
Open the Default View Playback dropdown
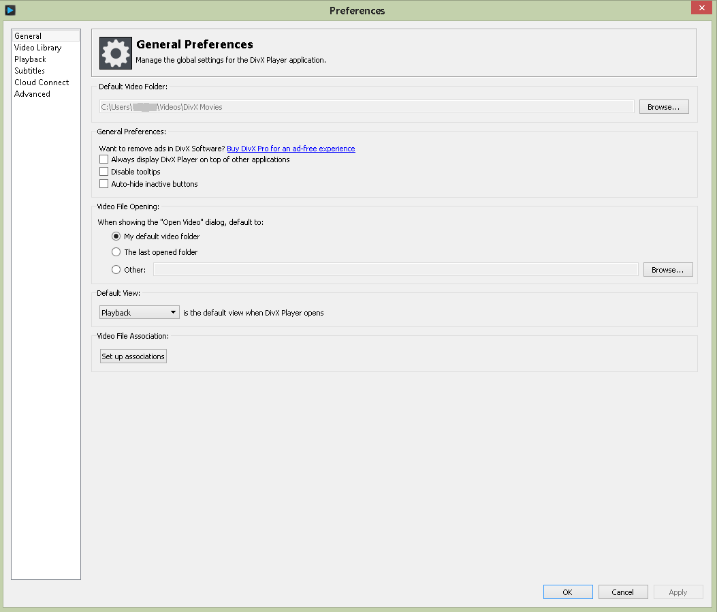[139, 313]
